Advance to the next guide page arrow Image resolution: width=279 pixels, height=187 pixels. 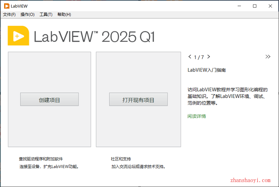pyautogui.click(x=209, y=57)
